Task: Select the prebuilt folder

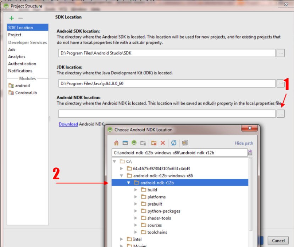Action: click(x=155, y=204)
